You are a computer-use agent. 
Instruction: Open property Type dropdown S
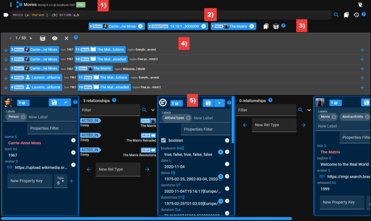pos(61,181)
